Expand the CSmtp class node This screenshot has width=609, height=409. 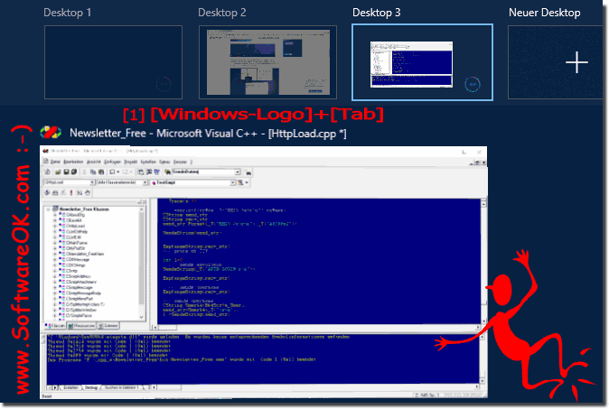click(54, 271)
